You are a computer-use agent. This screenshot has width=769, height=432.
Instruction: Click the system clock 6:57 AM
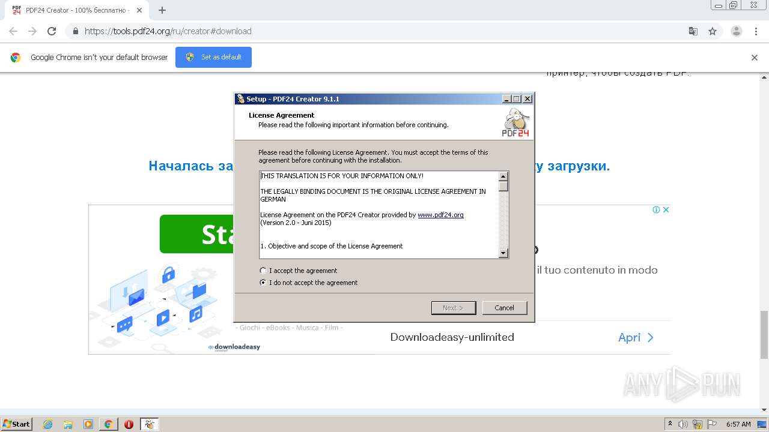(738, 424)
